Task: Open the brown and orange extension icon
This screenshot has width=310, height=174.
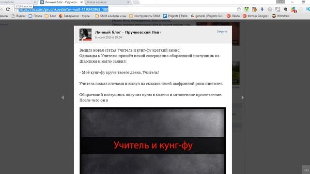Action: pos(254,9)
